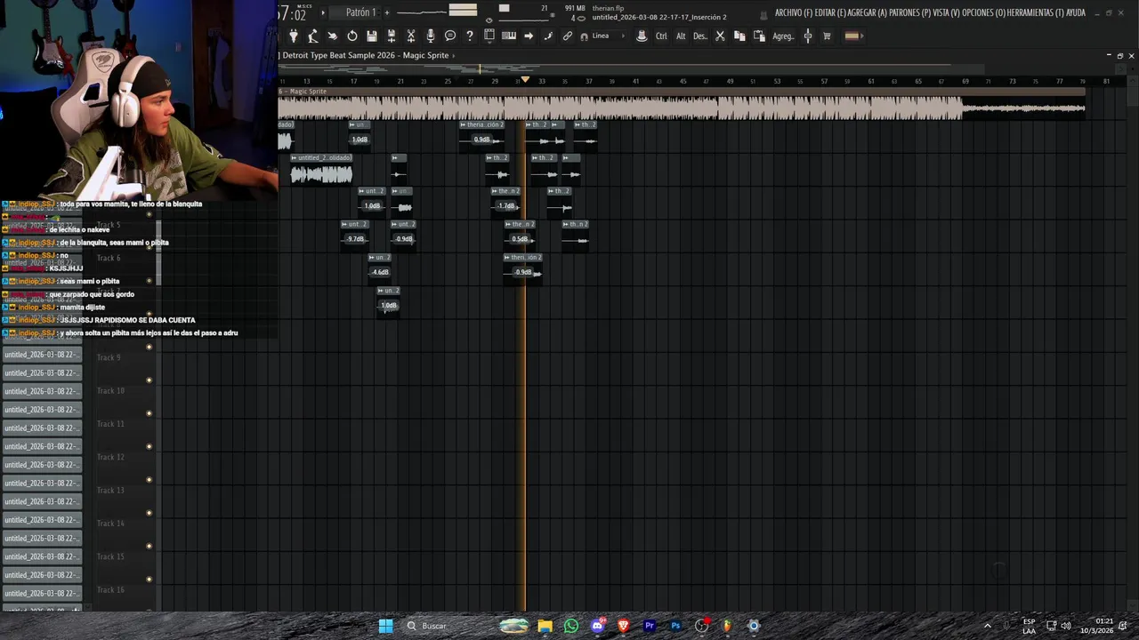Open the AGREGAR (A) menu
This screenshot has width=1139, height=640.
pyautogui.click(x=868, y=12)
